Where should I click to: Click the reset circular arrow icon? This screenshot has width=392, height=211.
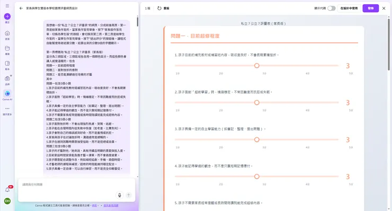(159, 8)
